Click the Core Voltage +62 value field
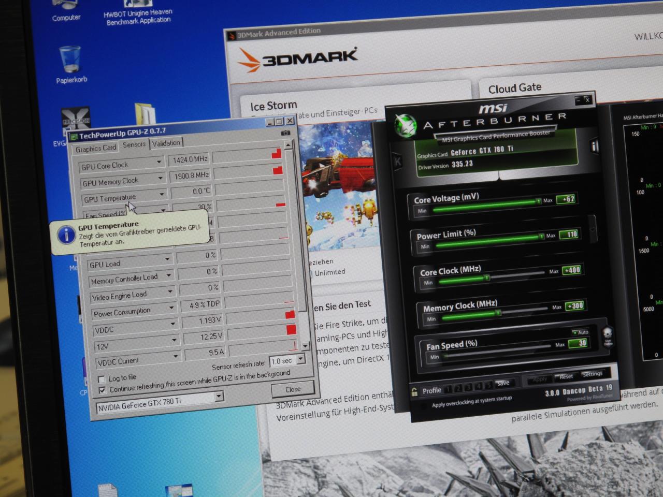663x497 pixels. (566, 199)
